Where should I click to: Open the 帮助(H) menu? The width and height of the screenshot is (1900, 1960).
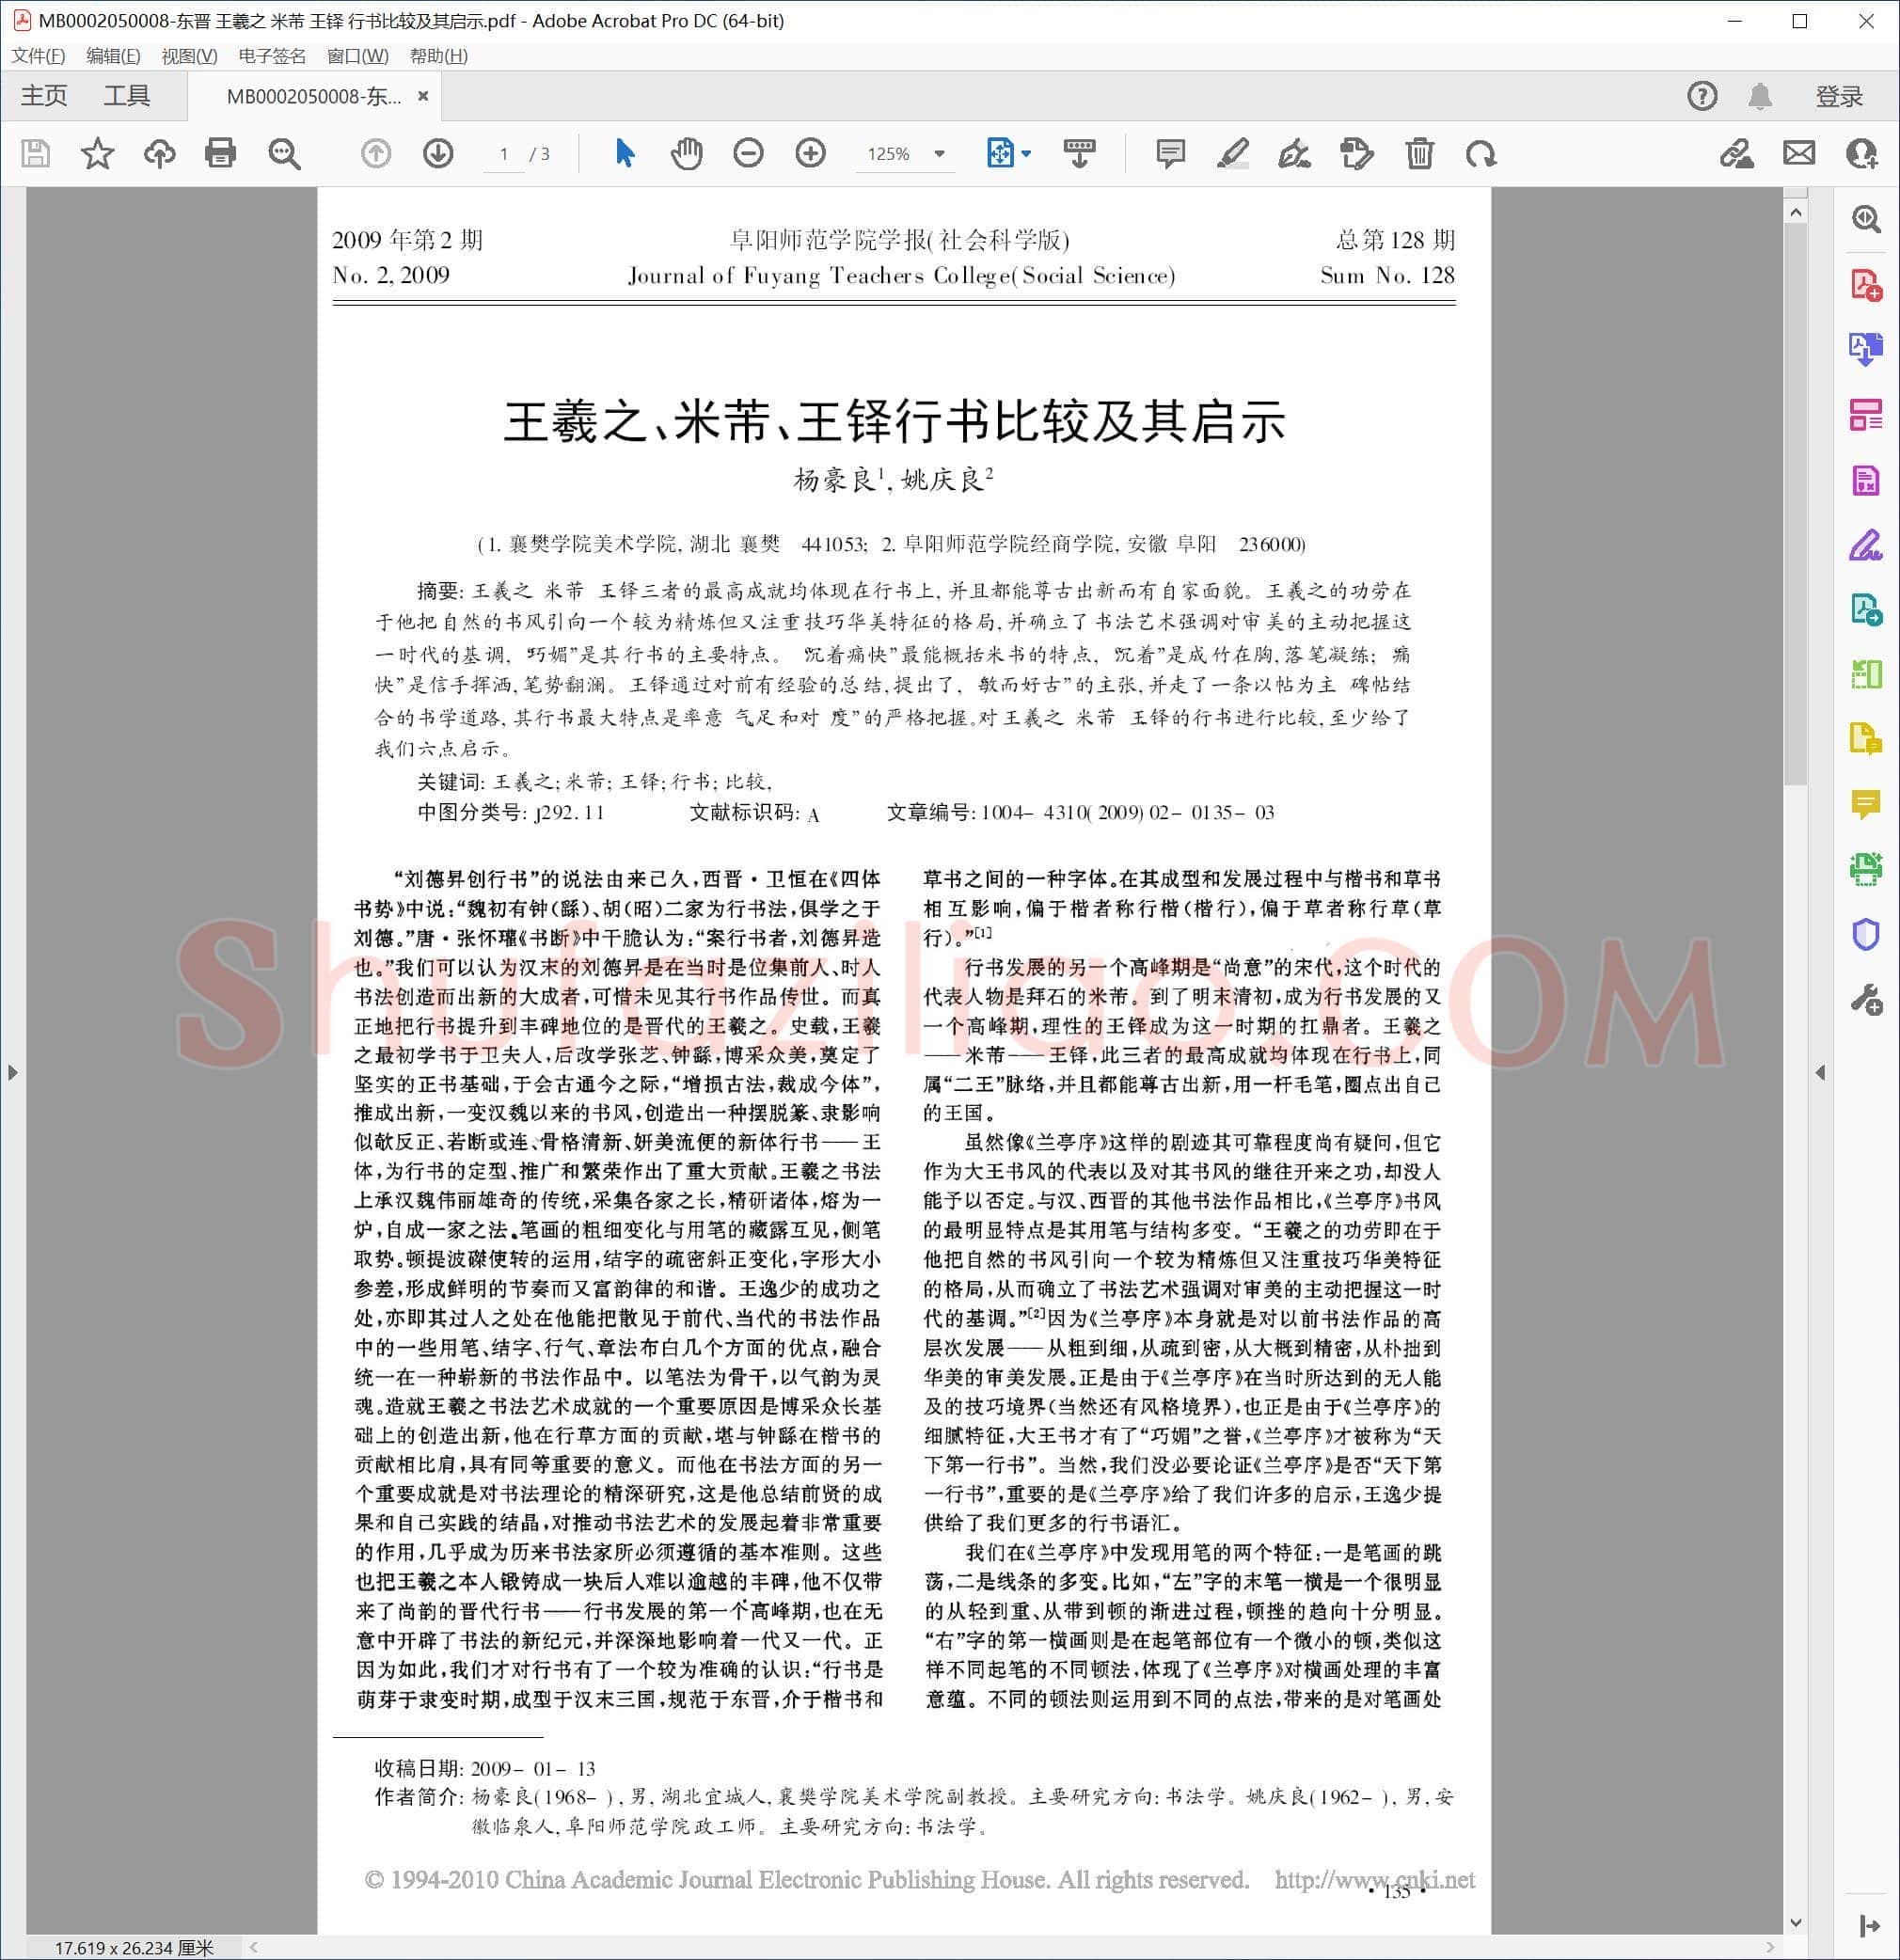pyautogui.click(x=438, y=56)
